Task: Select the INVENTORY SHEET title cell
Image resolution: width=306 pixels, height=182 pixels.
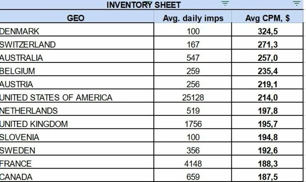Action: (x=144, y=5)
